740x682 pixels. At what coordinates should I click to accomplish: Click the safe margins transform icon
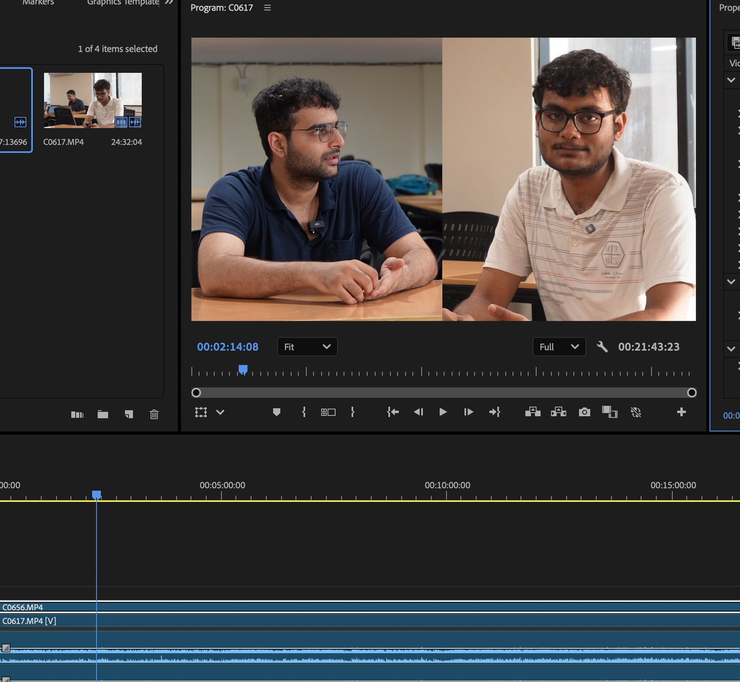(x=201, y=412)
